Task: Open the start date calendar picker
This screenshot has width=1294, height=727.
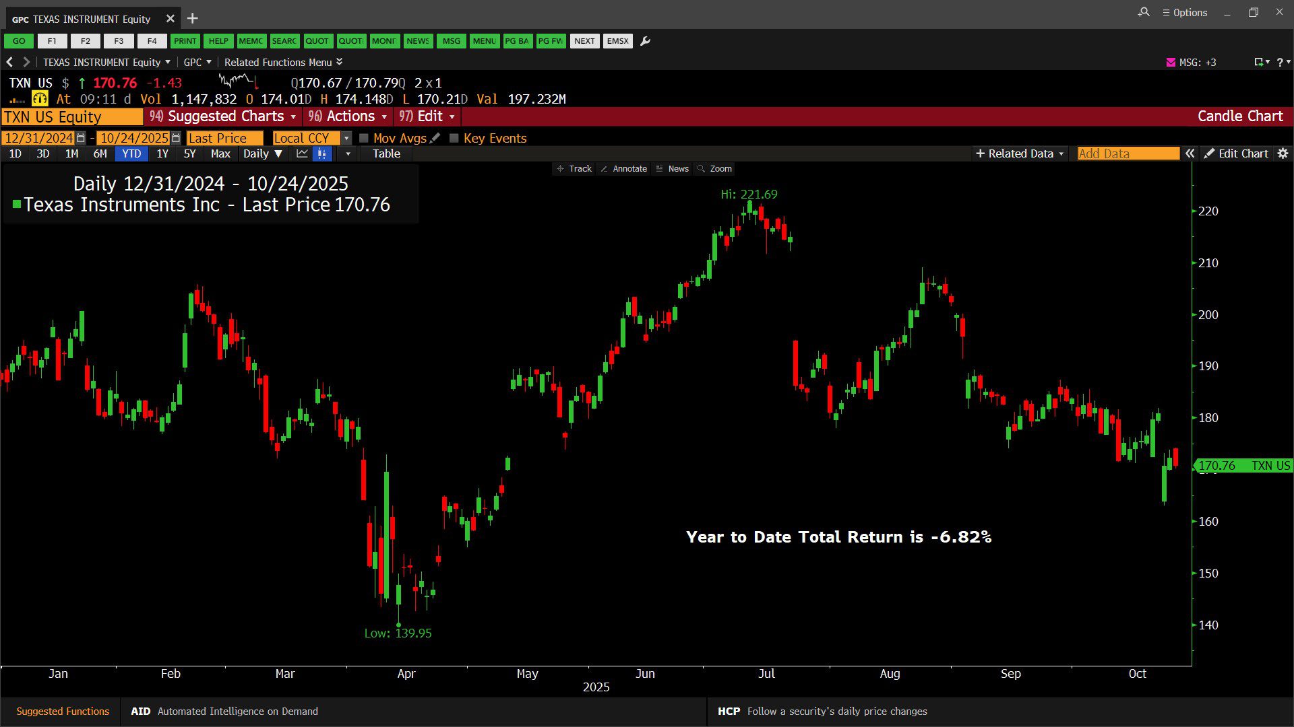Action: click(x=81, y=138)
